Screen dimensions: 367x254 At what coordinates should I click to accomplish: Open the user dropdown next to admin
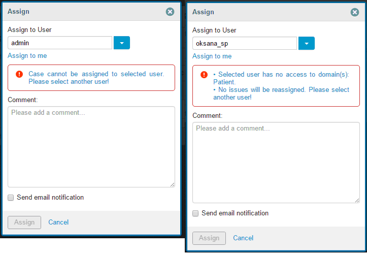coord(122,43)
